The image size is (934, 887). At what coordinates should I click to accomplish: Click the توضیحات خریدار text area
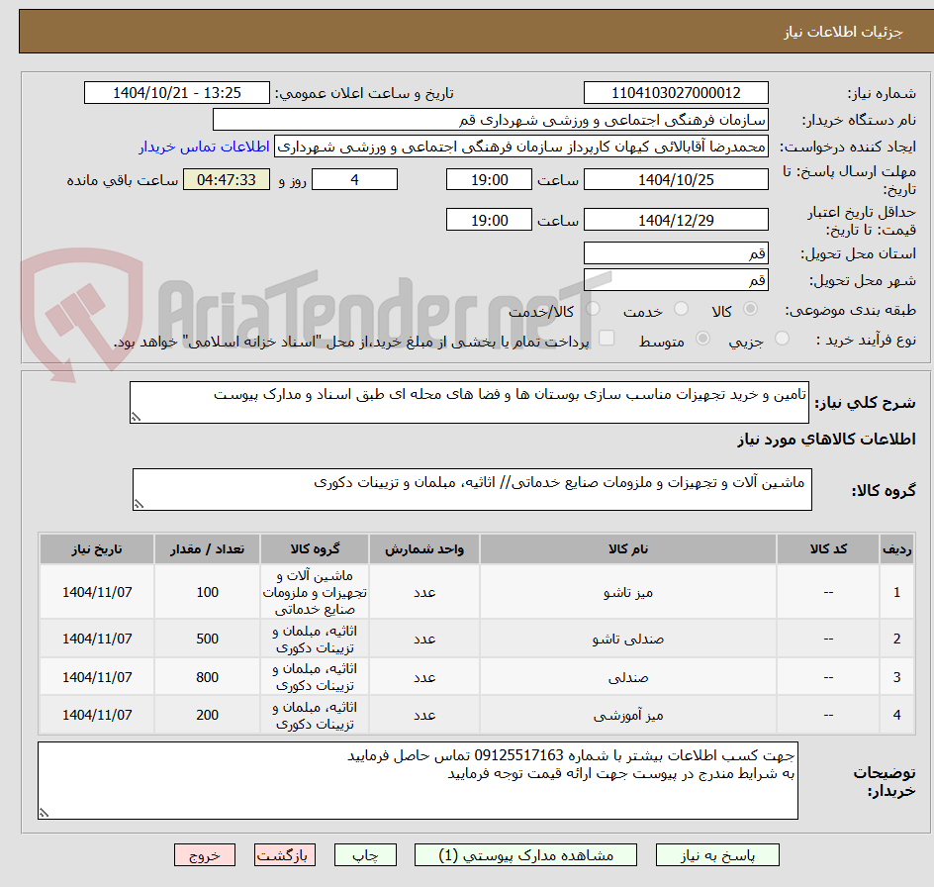pos(419,781)
